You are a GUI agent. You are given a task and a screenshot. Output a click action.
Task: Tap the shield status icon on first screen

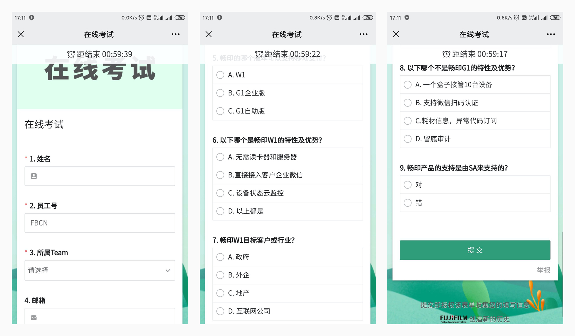tap(32, 18)
